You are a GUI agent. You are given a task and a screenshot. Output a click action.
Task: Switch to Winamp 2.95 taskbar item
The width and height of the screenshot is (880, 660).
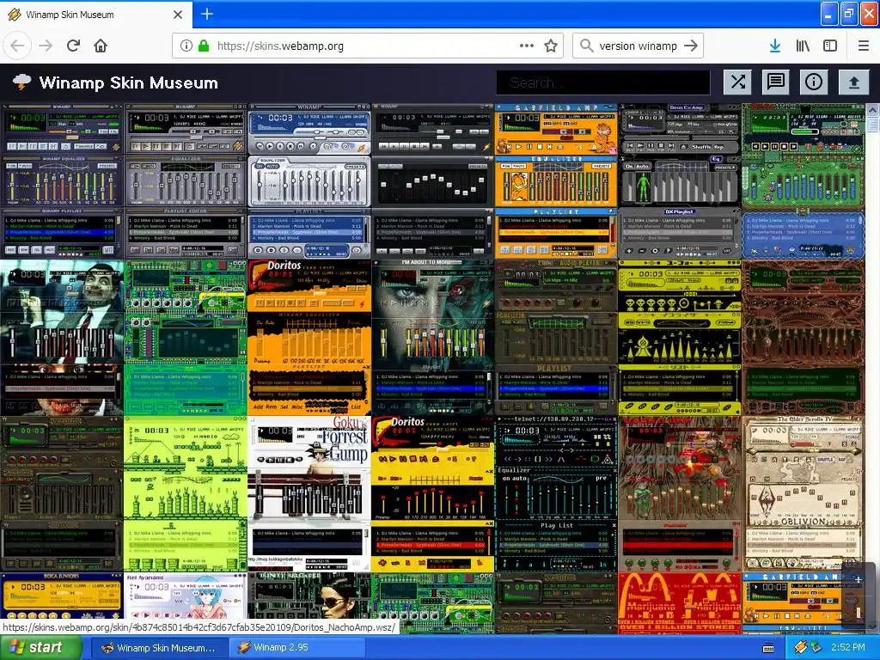pyautogui.click(x=297, y=648)
